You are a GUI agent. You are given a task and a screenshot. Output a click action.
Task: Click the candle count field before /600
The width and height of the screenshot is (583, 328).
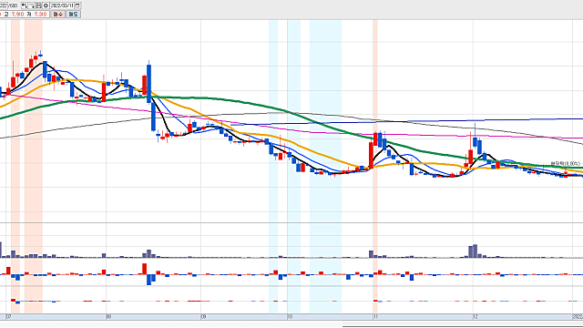[4, 5]
